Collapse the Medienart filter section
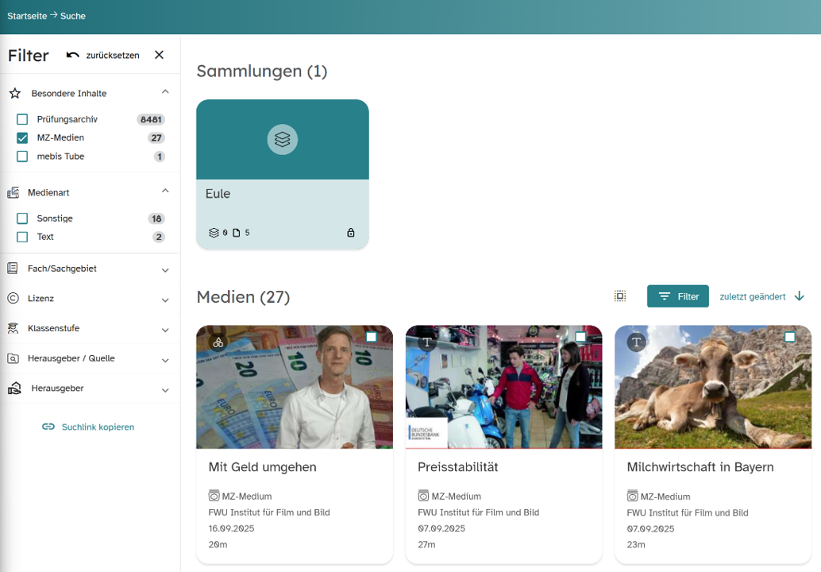 [x=165, y=191]
